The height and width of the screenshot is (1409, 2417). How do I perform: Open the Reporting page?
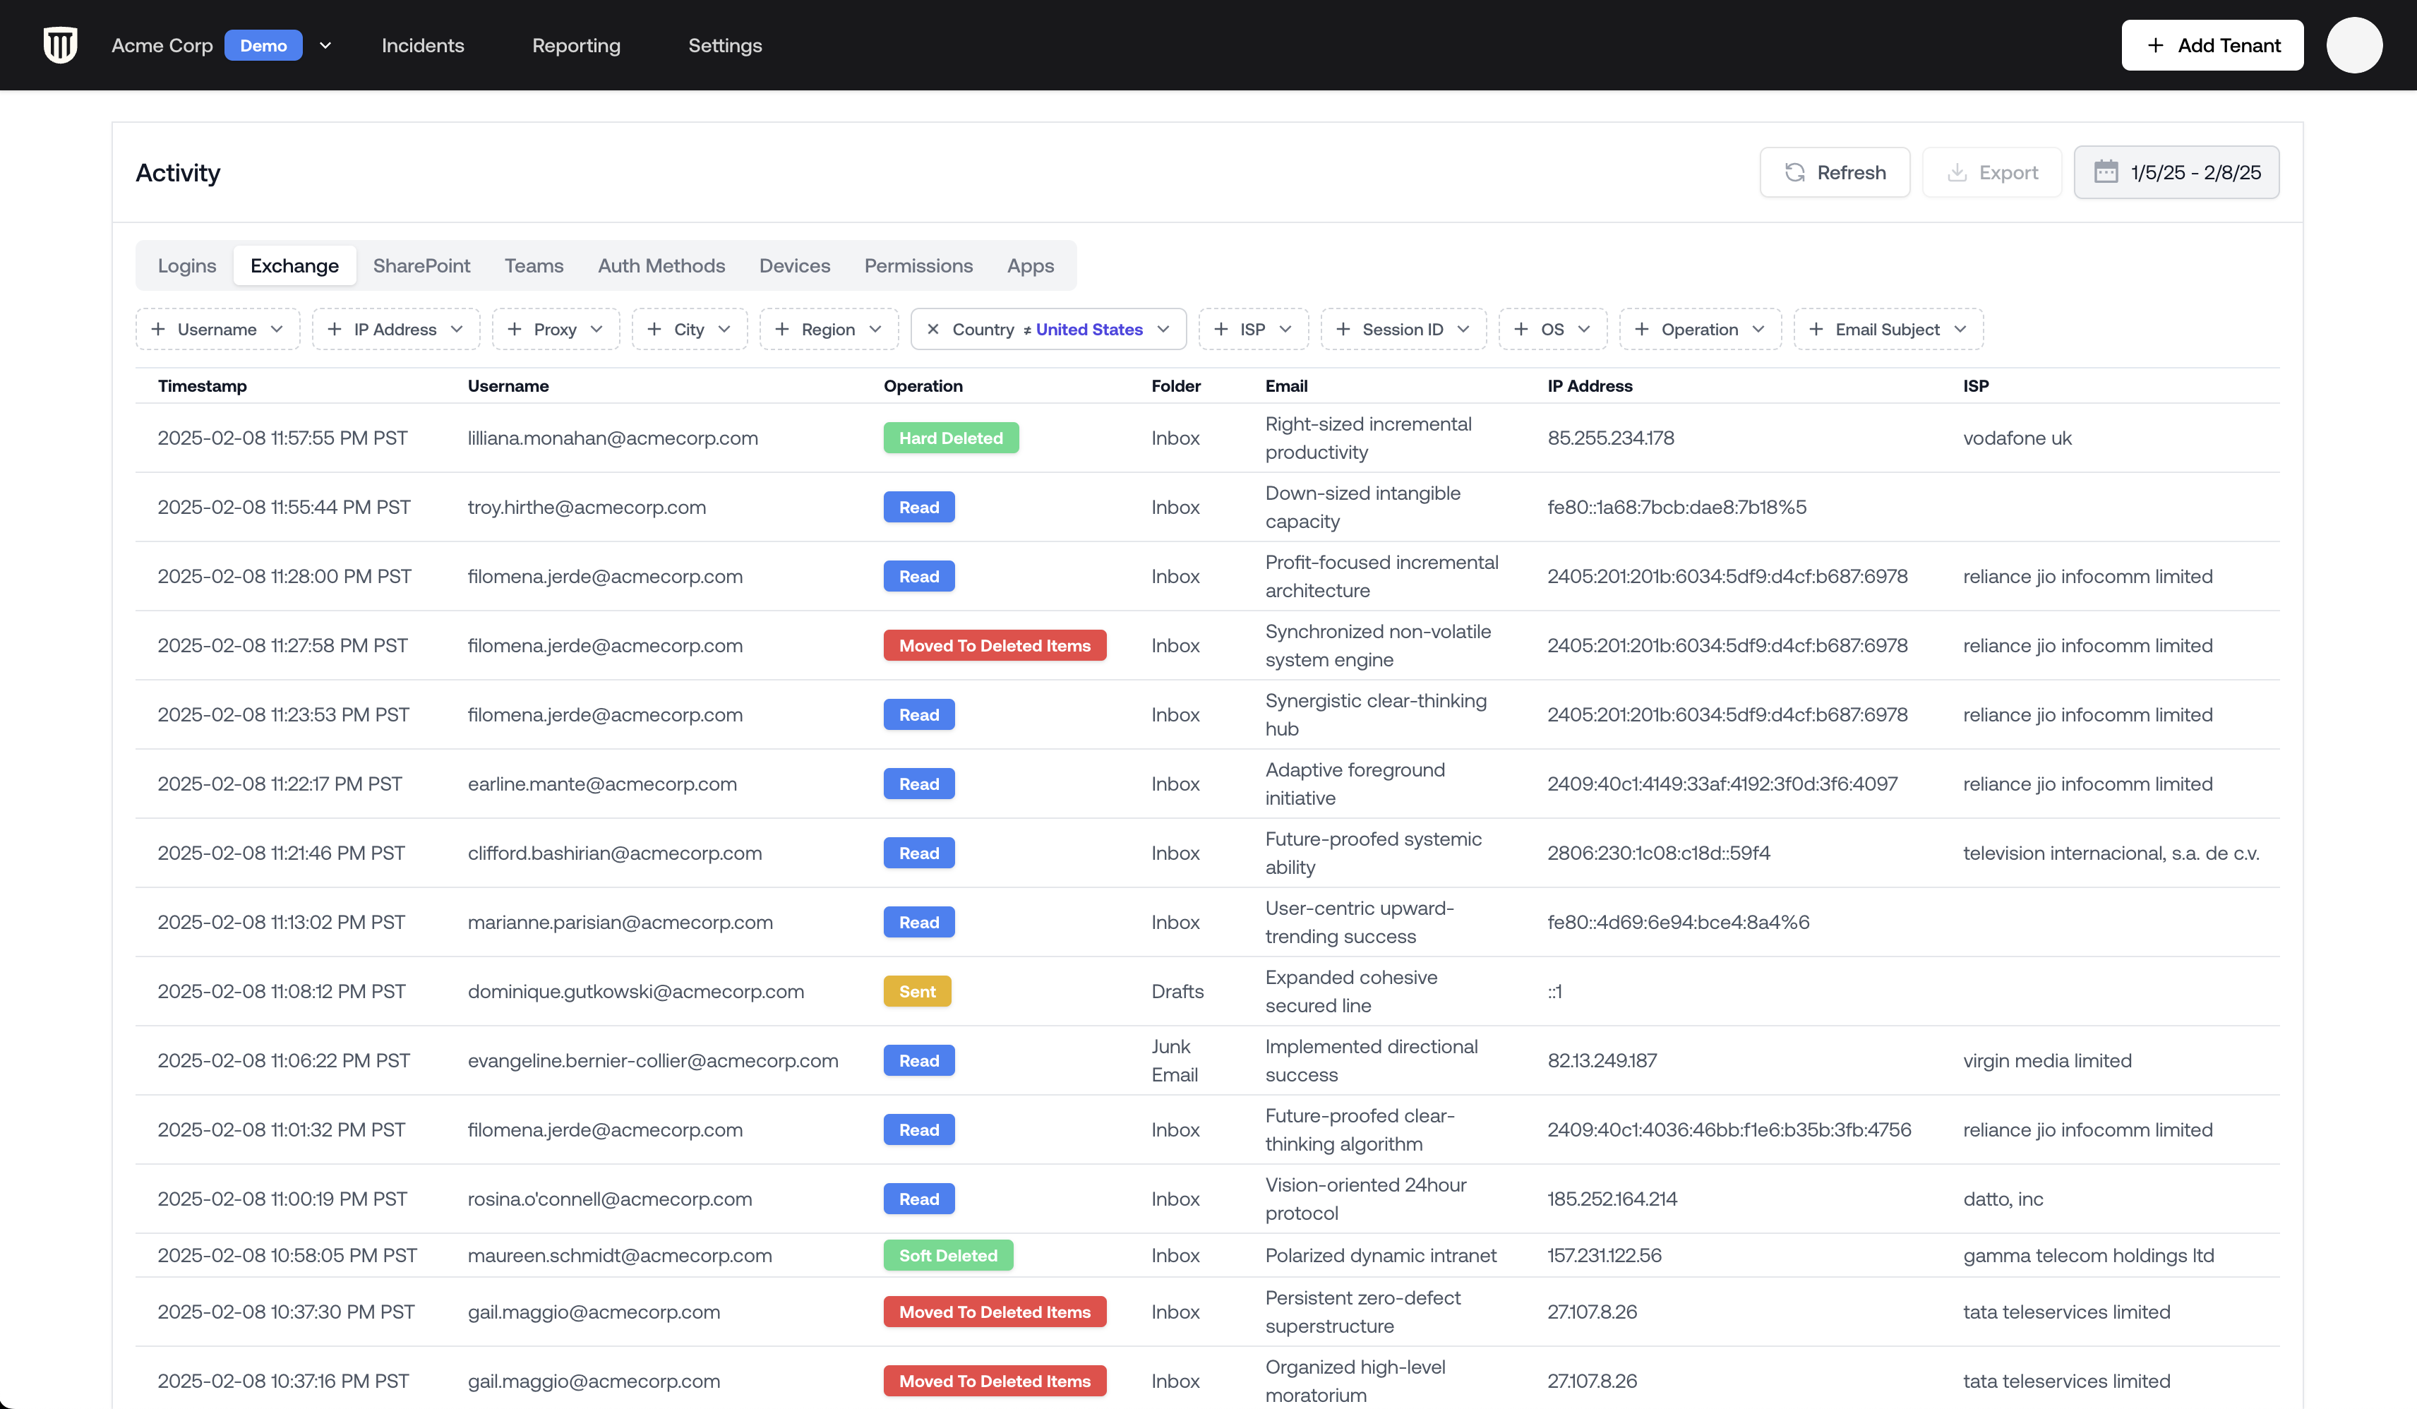[575, 45]
